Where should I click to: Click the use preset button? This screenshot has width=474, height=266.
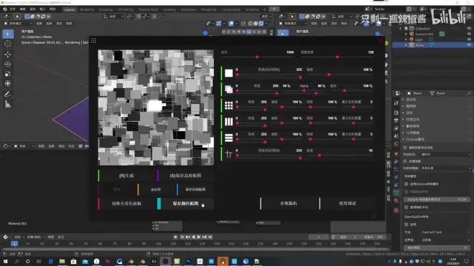tap(348, 204)
